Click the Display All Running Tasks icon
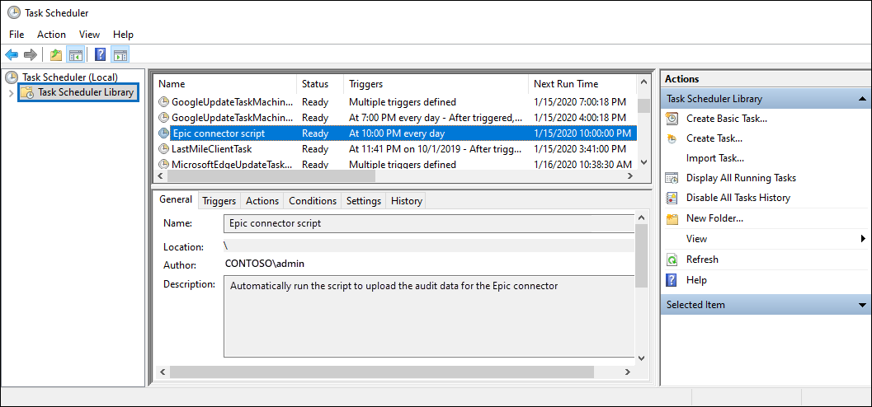The height and width of the screenshot is (407, 872). pyautogui.click(x=672, y=178)
